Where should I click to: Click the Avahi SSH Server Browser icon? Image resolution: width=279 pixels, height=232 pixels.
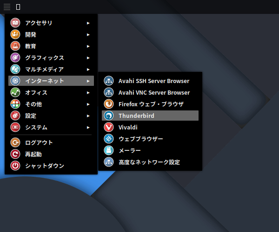[x=109, y=81]
